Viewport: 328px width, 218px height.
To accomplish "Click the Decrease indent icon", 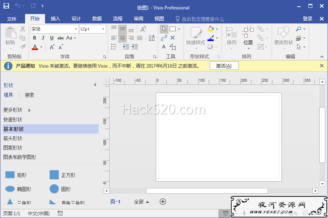I will [x=126, y=47].
